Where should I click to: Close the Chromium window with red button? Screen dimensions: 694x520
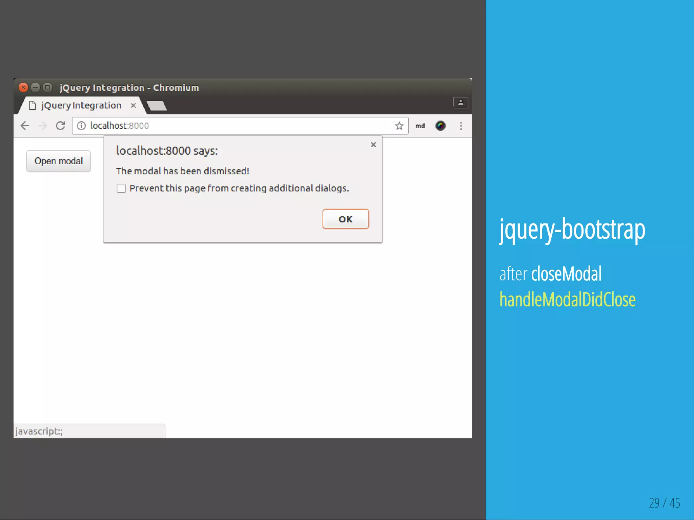pos(23,88)
